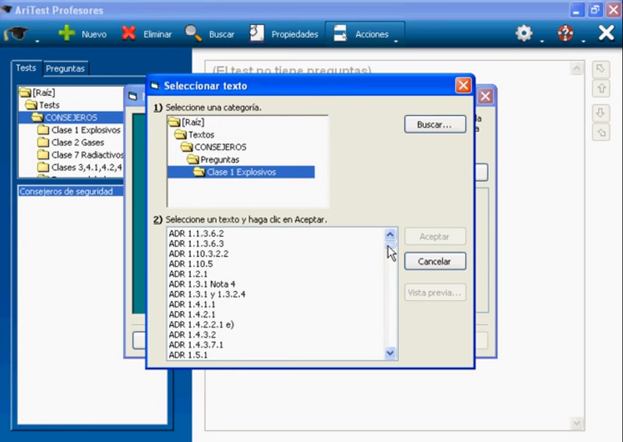Switch to the Preguntas tab
The image size is (623, 442).
(65, 68)
